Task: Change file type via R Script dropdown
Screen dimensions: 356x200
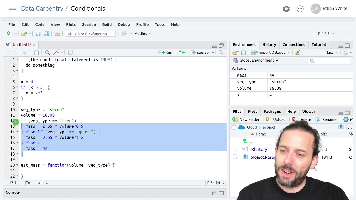Action: [x=216, y=183]
